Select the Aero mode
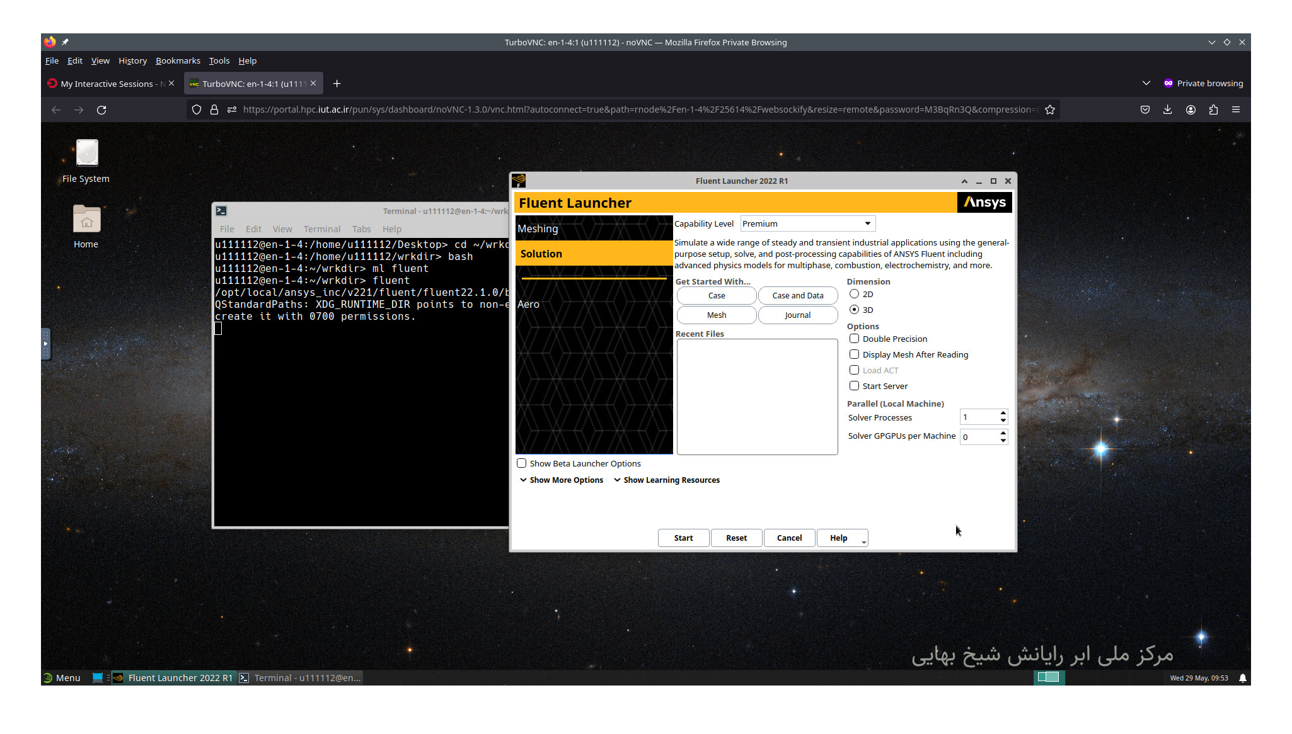This screenshot has height=734, width=1292. pyautogui.click(x=594, y=304)
